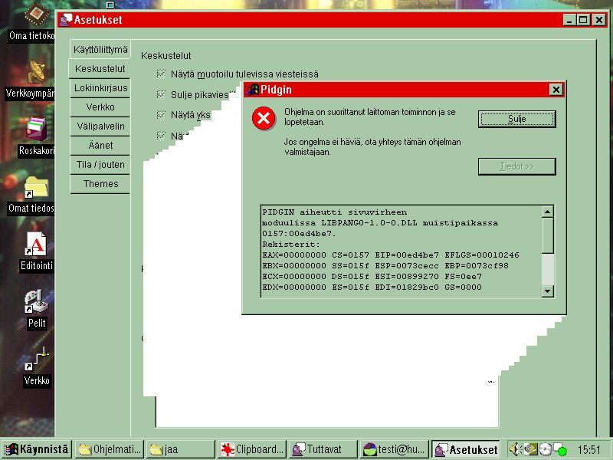Screen dimensions: 613x460
Task: Click the 'PIDGIN aiheutti sivuvirheen' text line
Action: (x=335, y=212)
